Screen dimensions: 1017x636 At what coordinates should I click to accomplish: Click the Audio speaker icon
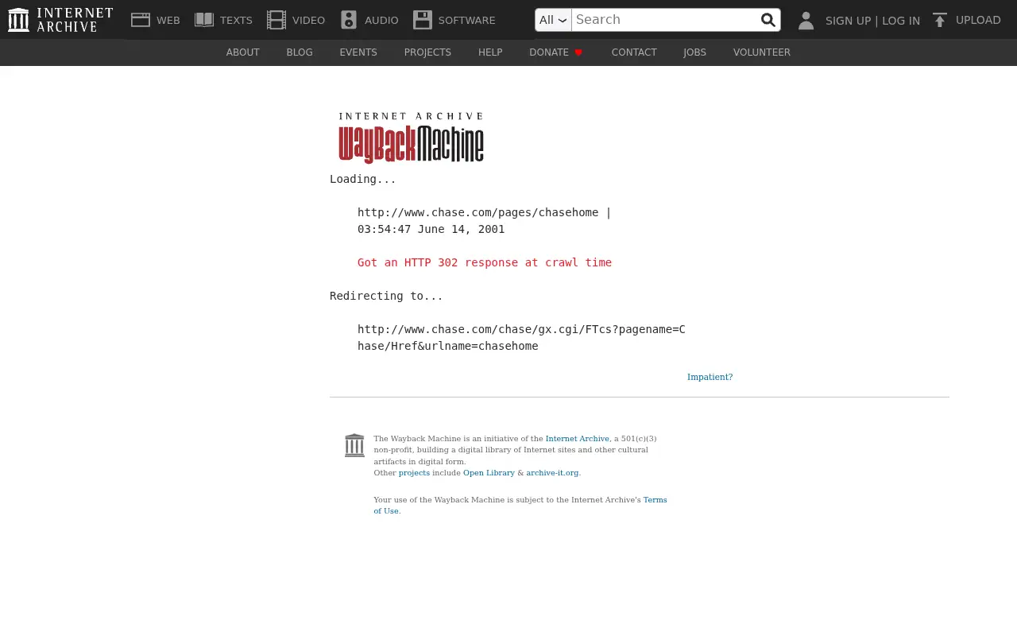(349, 20)
